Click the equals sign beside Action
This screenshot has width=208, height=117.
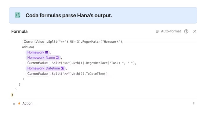click(14, 104)
